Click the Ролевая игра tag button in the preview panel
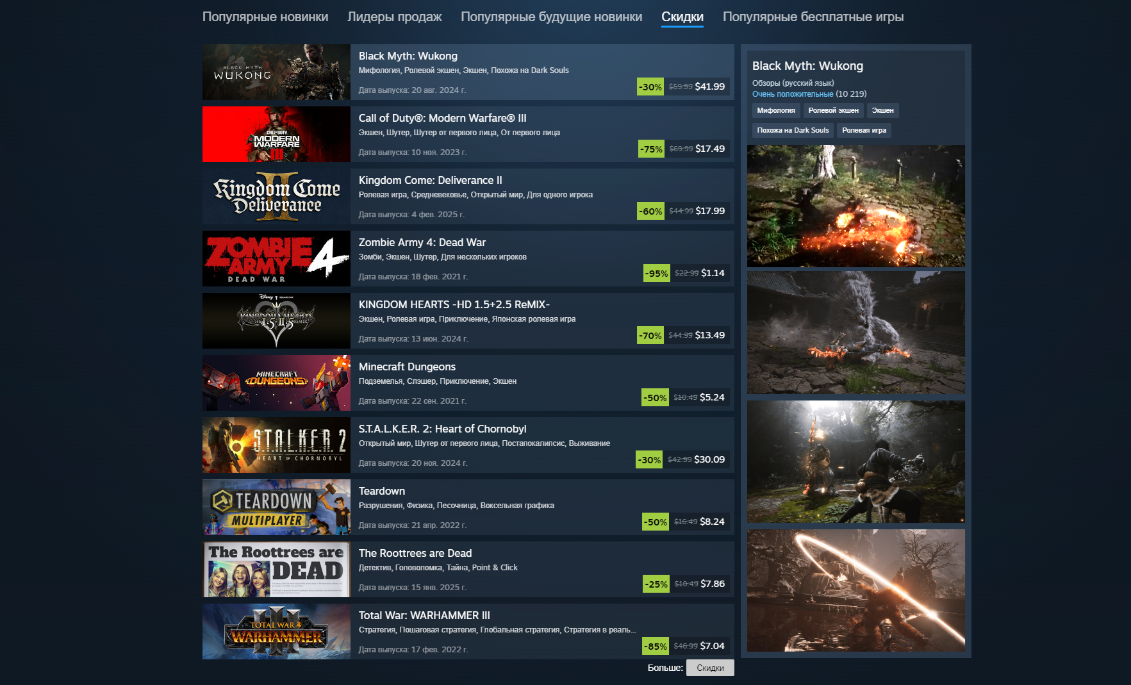The image size is (1131, 685). tap(864, 131)
